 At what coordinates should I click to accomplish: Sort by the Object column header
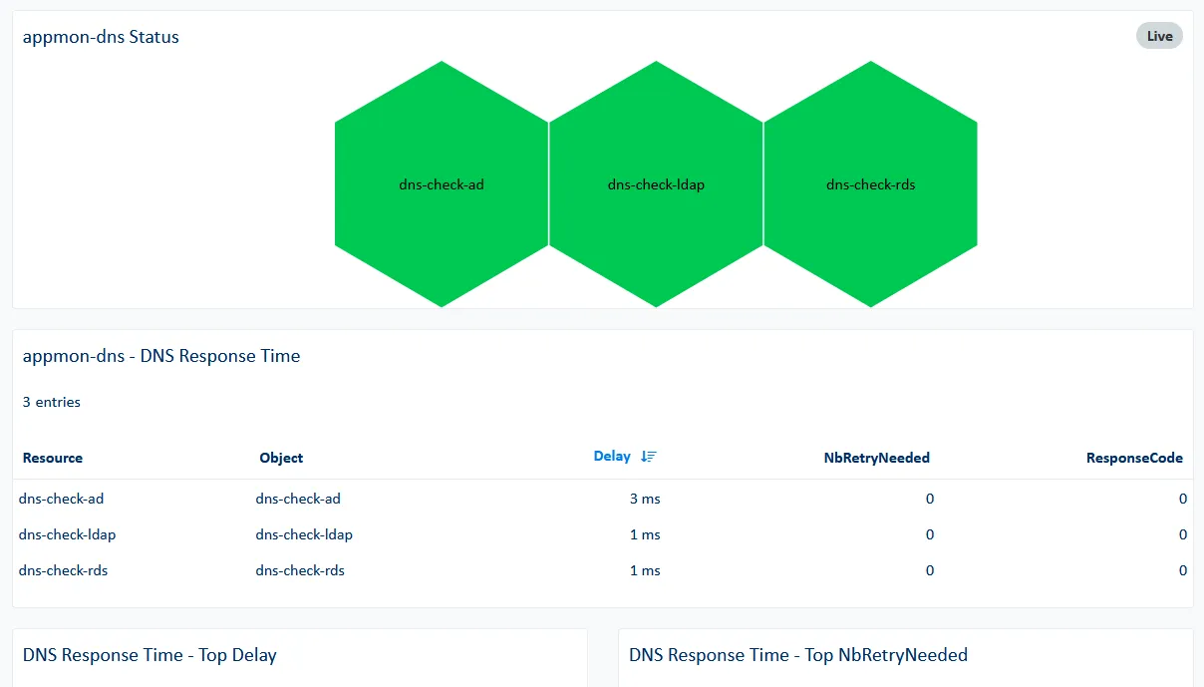(x=281, y=458)
